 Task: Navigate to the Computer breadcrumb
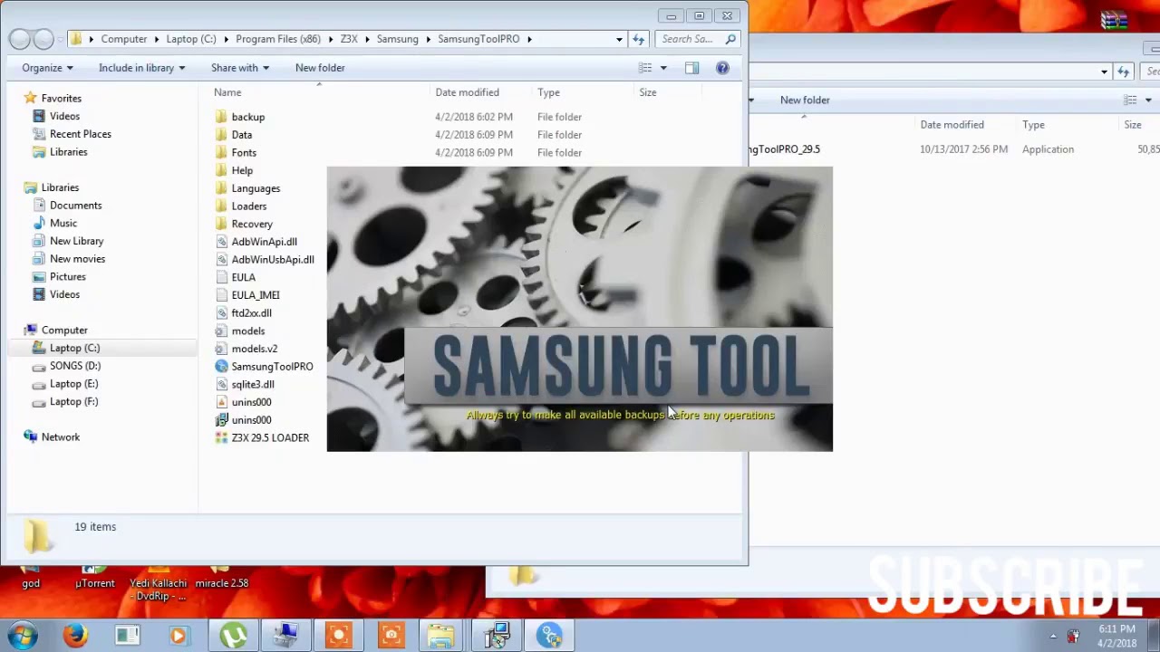(124, 39)
